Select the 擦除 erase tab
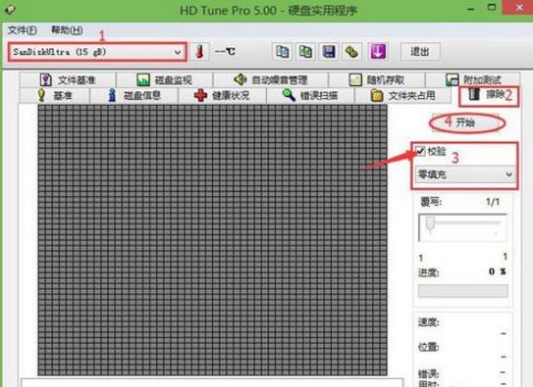Screen dimensions: 533x387 (489, 96)
